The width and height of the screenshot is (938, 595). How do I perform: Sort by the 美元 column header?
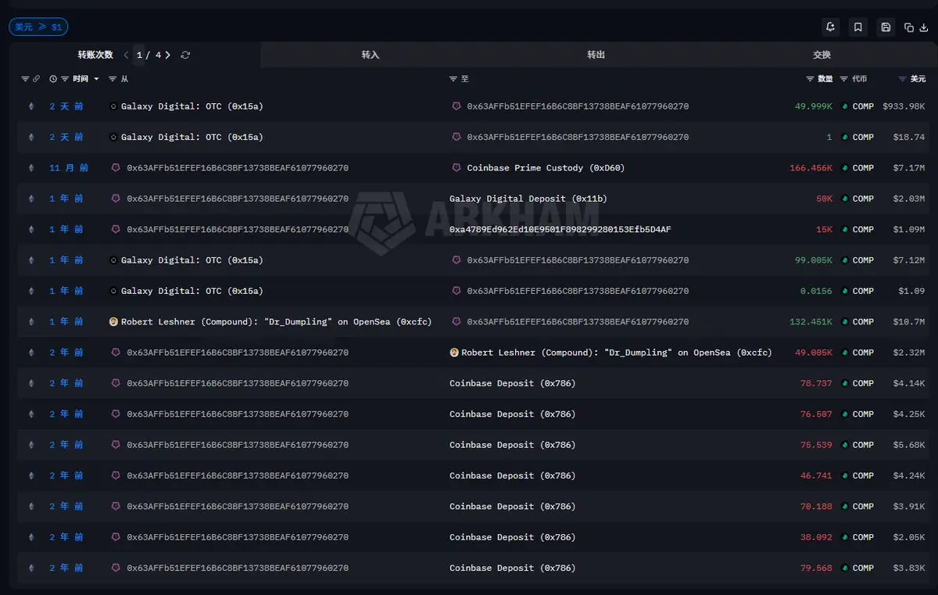click(x=918, y=79)
